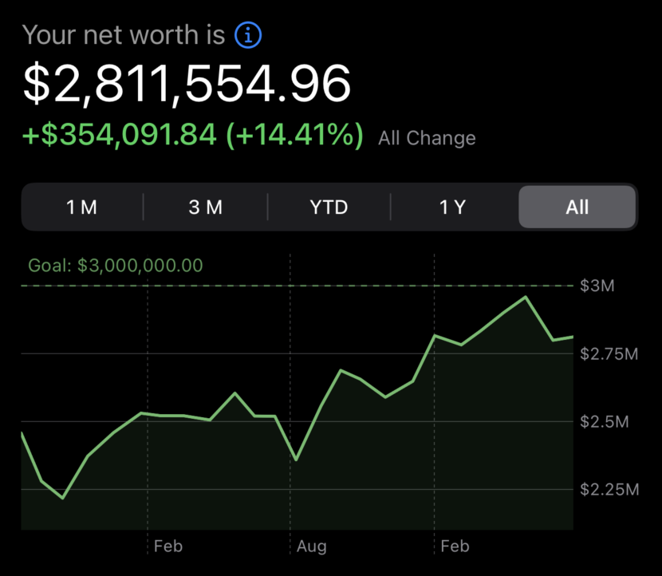Tap the Feb marker after Aug
The image size is (662, 576).
(x=455, y=546)
